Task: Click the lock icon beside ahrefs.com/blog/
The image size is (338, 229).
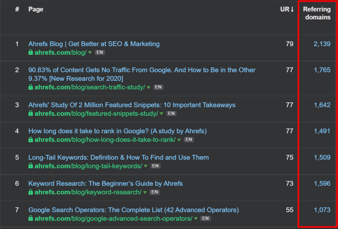Action: (31, 52)
